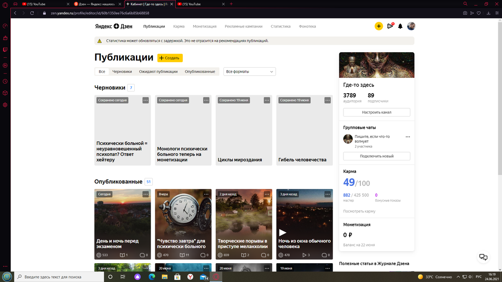
Task: Open options for 'День и ночь перед экзаменом'
Action: tap(146, 194)
